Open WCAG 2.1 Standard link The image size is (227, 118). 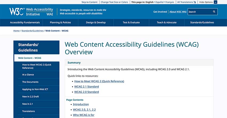(87, 86)
